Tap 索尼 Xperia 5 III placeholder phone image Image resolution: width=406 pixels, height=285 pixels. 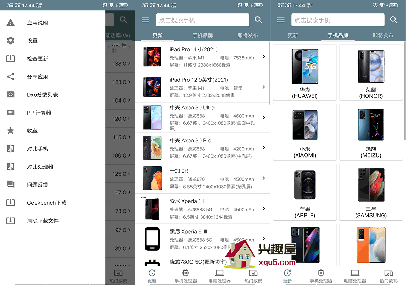pyautogui.click(x=152, y=239)
